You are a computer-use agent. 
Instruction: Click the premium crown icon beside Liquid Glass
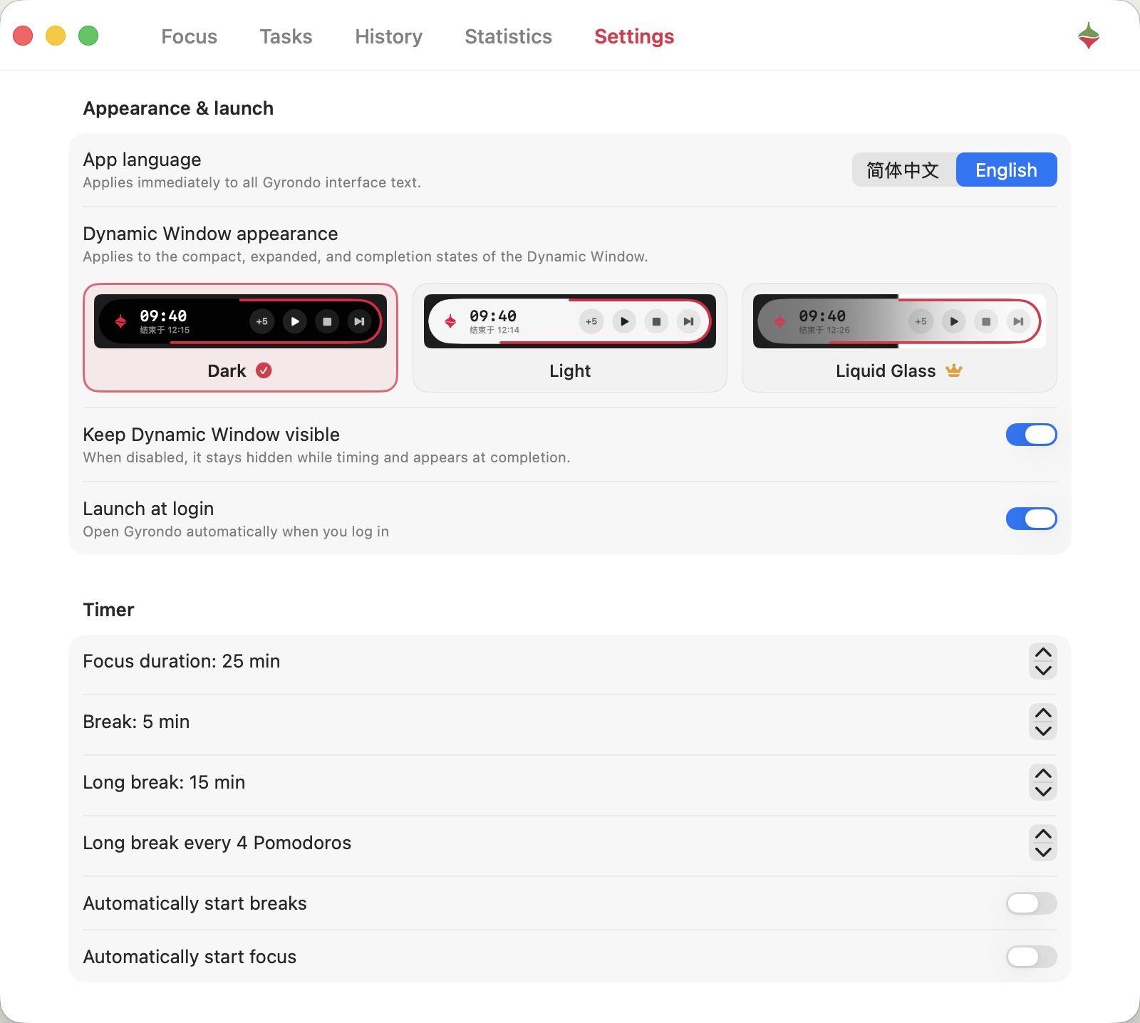(953, 370)
